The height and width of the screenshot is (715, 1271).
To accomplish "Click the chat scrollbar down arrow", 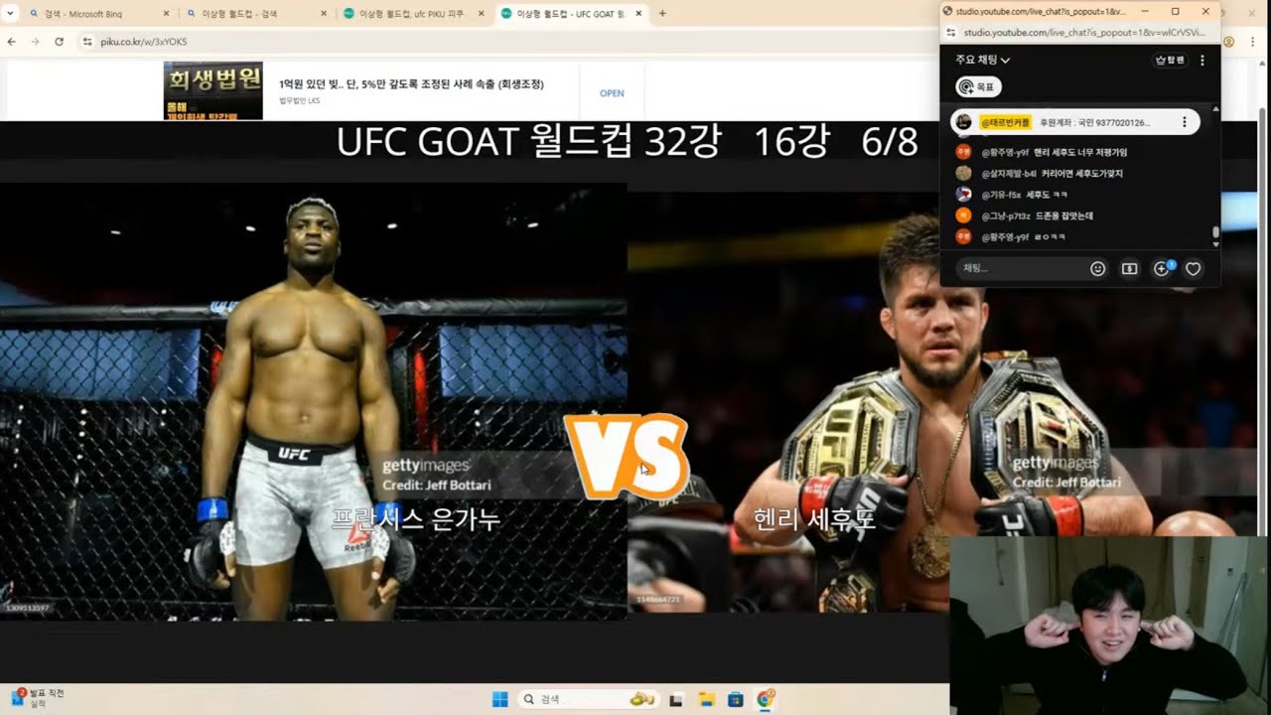I will point(1215,243).
